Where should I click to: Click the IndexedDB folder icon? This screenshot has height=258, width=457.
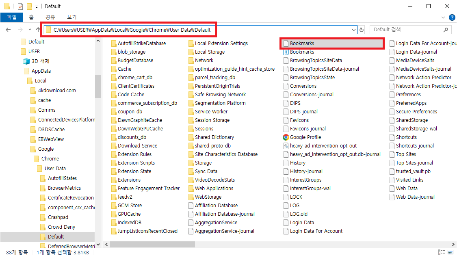pos(114,223)
